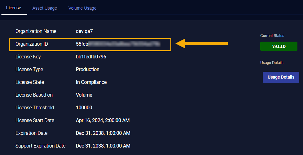303x155 pixels.
Task: Switch to the License tab
Action: (14, 8)
